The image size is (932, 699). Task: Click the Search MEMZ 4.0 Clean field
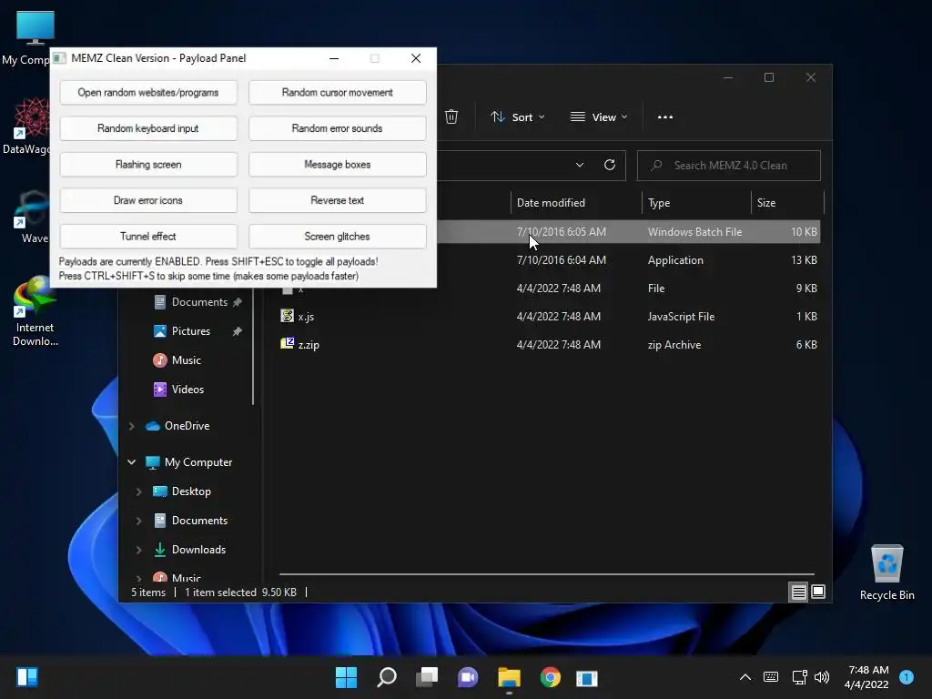pos(729,166)
